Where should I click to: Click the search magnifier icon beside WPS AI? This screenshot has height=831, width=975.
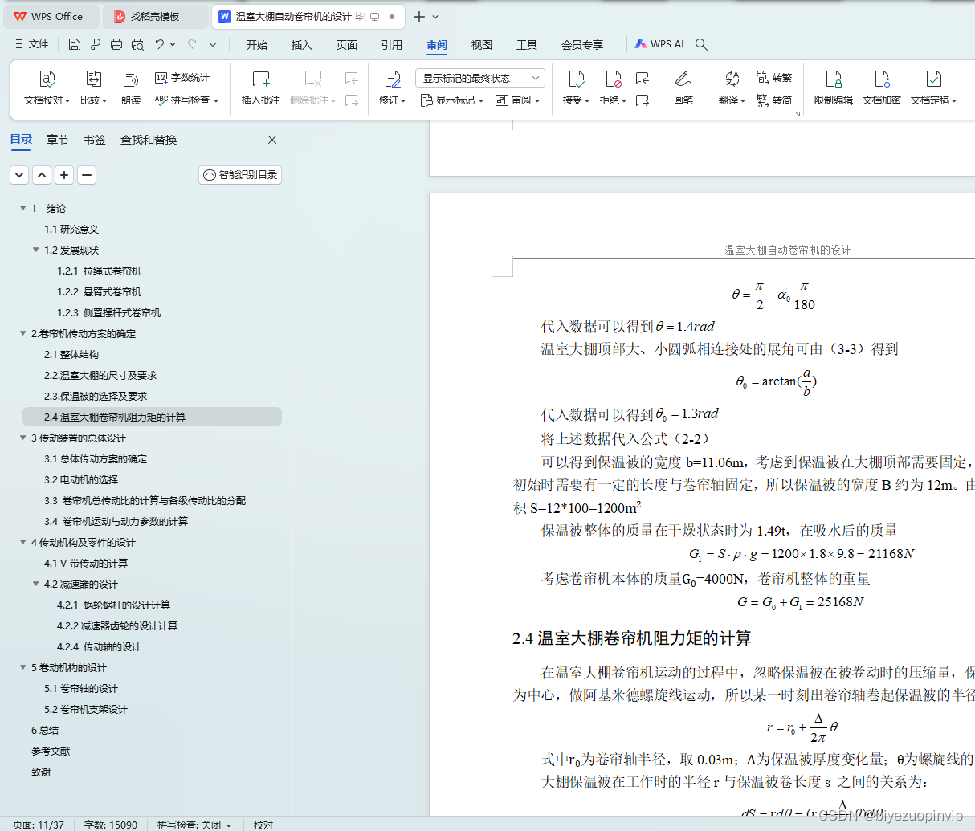pos(701,44)
